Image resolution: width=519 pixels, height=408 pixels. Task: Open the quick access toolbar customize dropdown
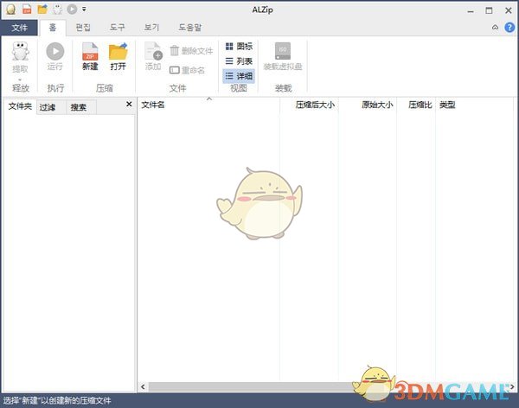click(84, 10)
